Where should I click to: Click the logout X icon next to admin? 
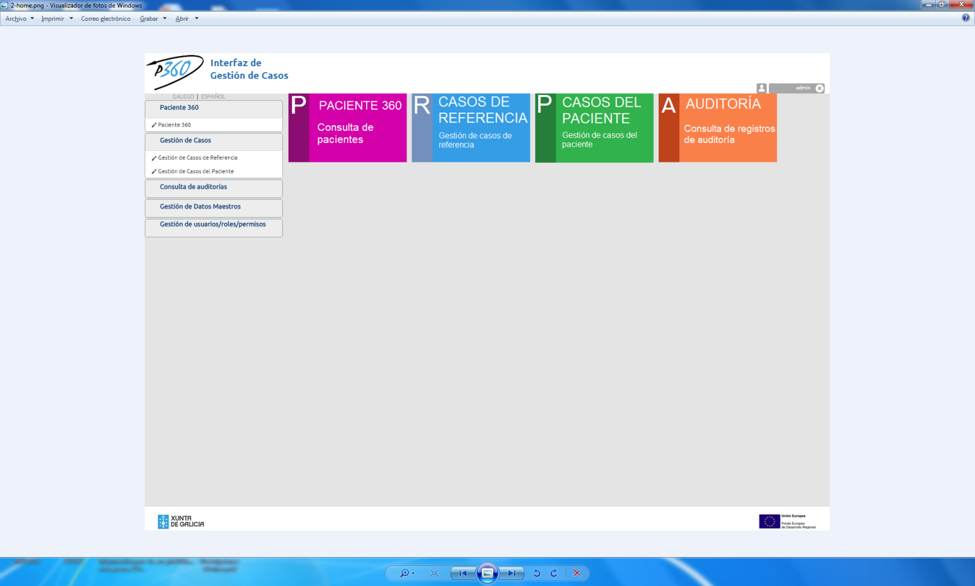click(x=819, y=88)
